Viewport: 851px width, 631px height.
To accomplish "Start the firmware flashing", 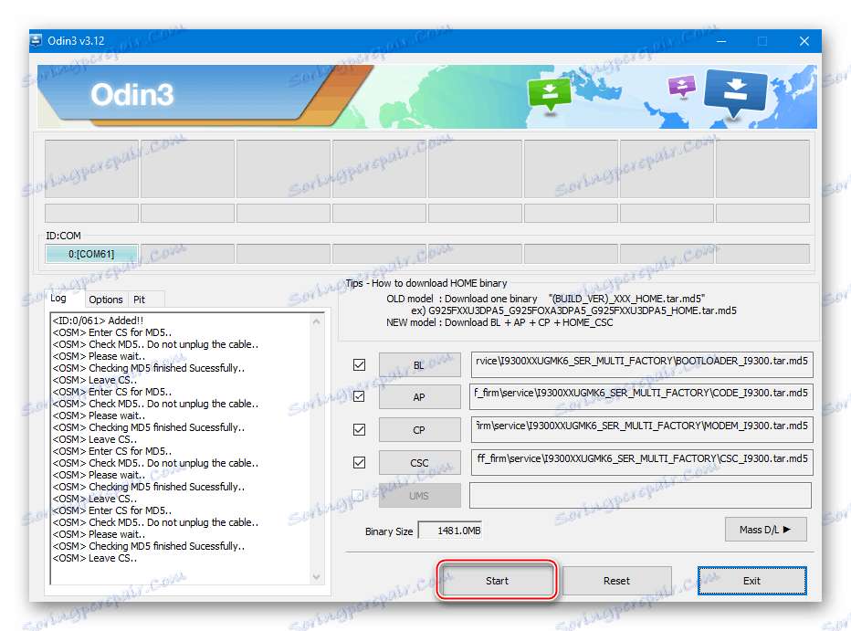I will click(x=497, y=581).
